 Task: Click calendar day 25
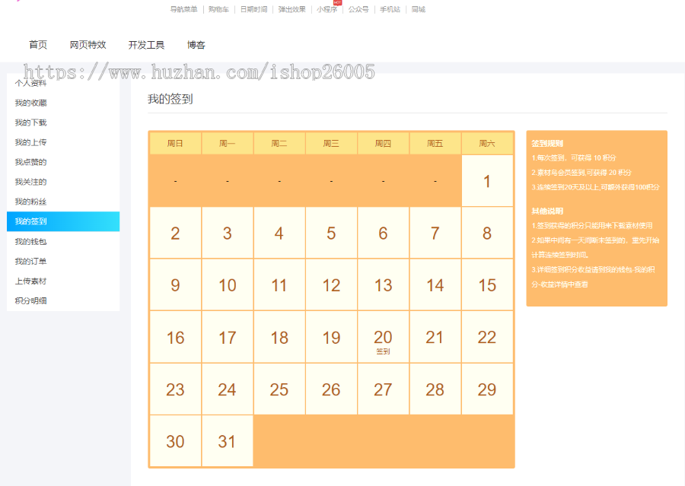click(x=279, y=389)
